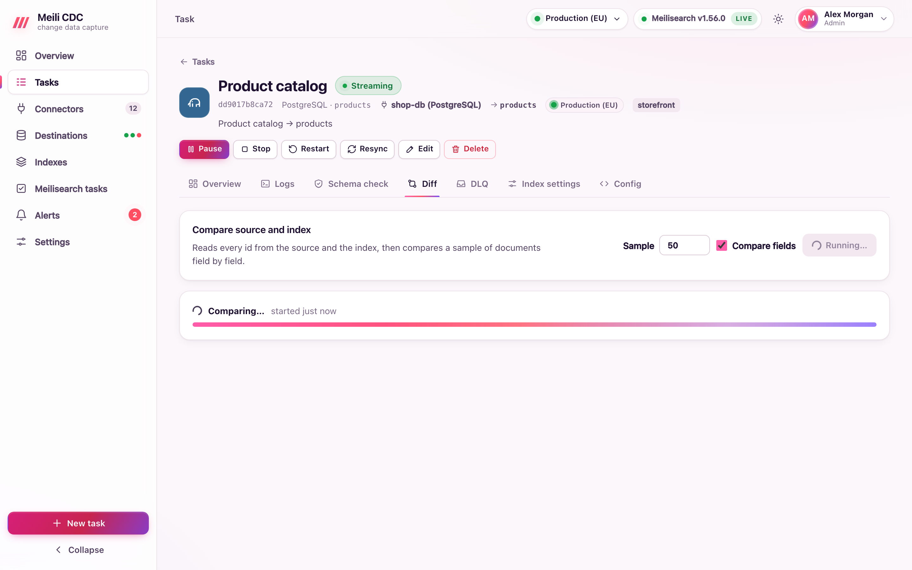Open the Destinations page
This screenshot has height=570, width=912.
coord(78,135)
